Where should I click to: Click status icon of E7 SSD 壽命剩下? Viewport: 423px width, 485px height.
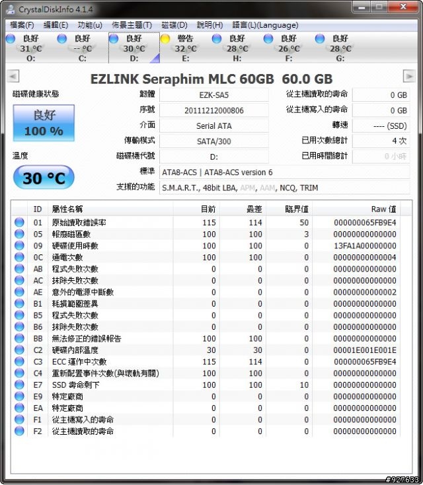19,385
